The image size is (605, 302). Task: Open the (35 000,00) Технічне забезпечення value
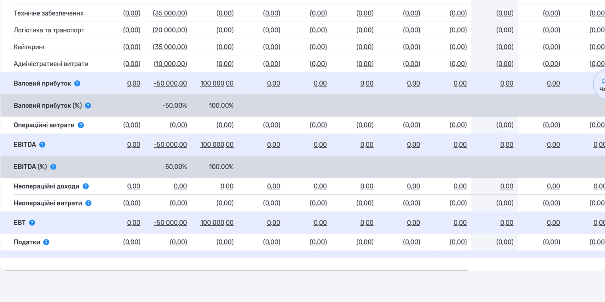click(x=170, y=13)
